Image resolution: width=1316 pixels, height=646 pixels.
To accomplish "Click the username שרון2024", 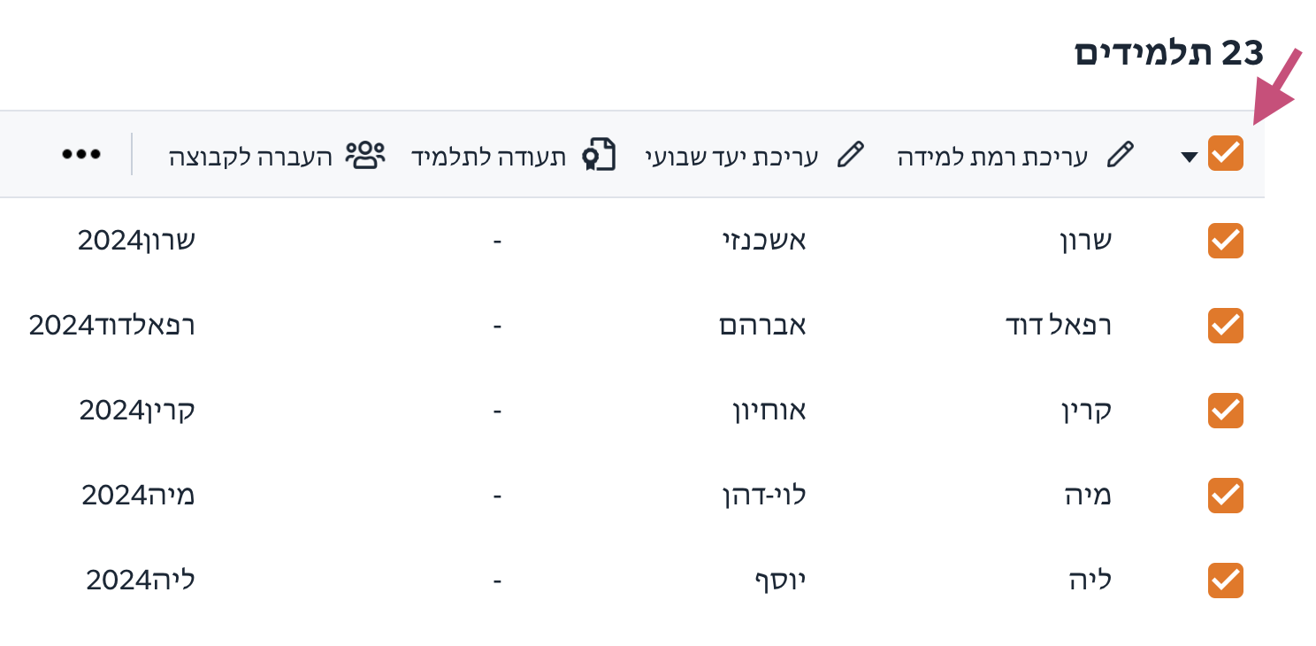I will tap(136, 240).
